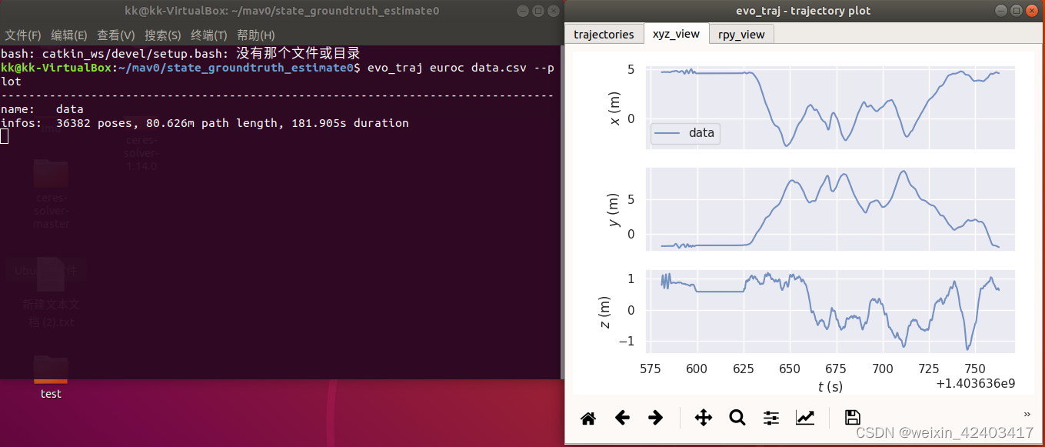Click the data legend in x plot
This screenshot has height=447, width=1045.
point(686,133)
